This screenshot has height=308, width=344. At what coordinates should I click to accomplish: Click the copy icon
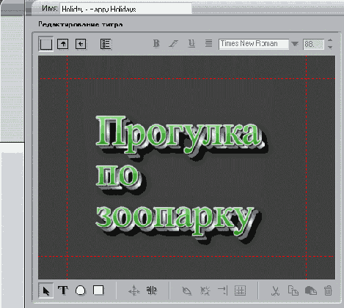pyautogui.click(x=293, y=290)
